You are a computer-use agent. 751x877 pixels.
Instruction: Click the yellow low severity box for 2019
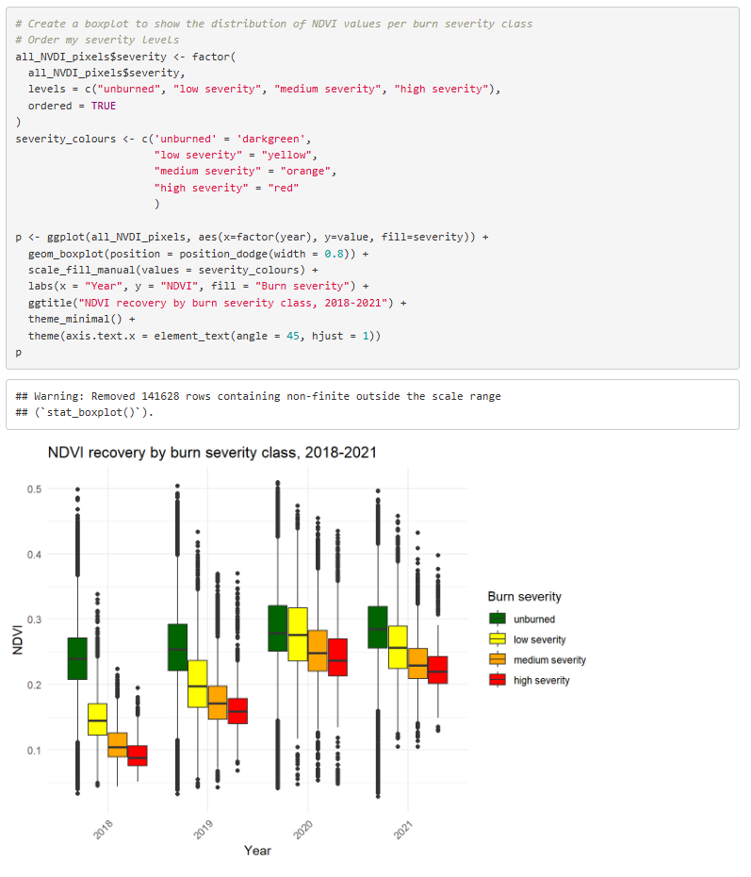197,684
